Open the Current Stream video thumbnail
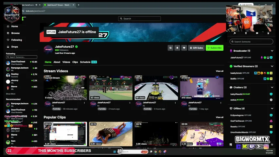This screenshot has height=157, width=279. coord(65,88)
